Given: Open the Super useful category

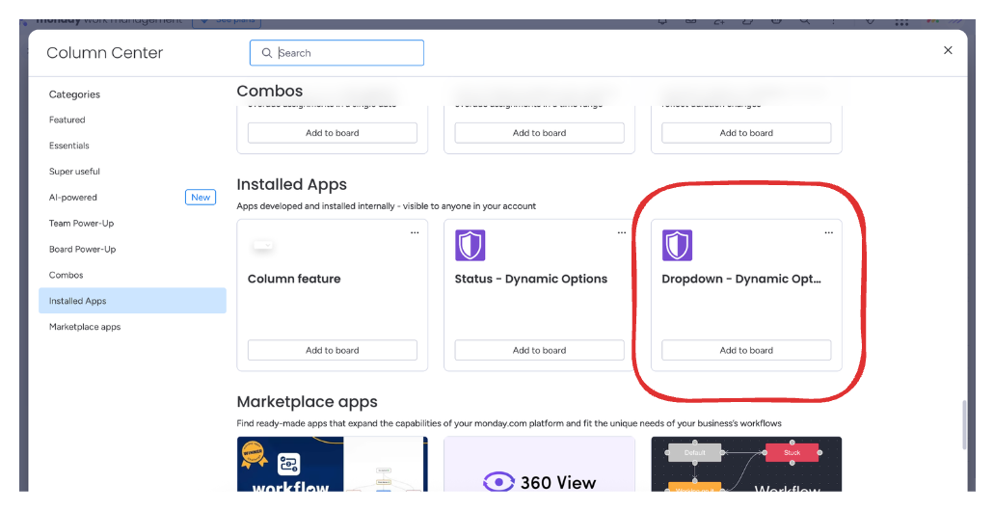Looking at the screenshot, I should [74, 172].
